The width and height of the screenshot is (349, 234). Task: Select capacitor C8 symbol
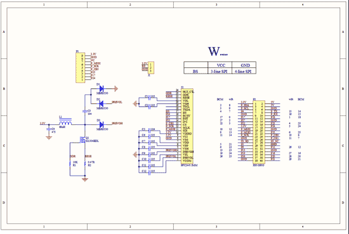click(149, 148)
